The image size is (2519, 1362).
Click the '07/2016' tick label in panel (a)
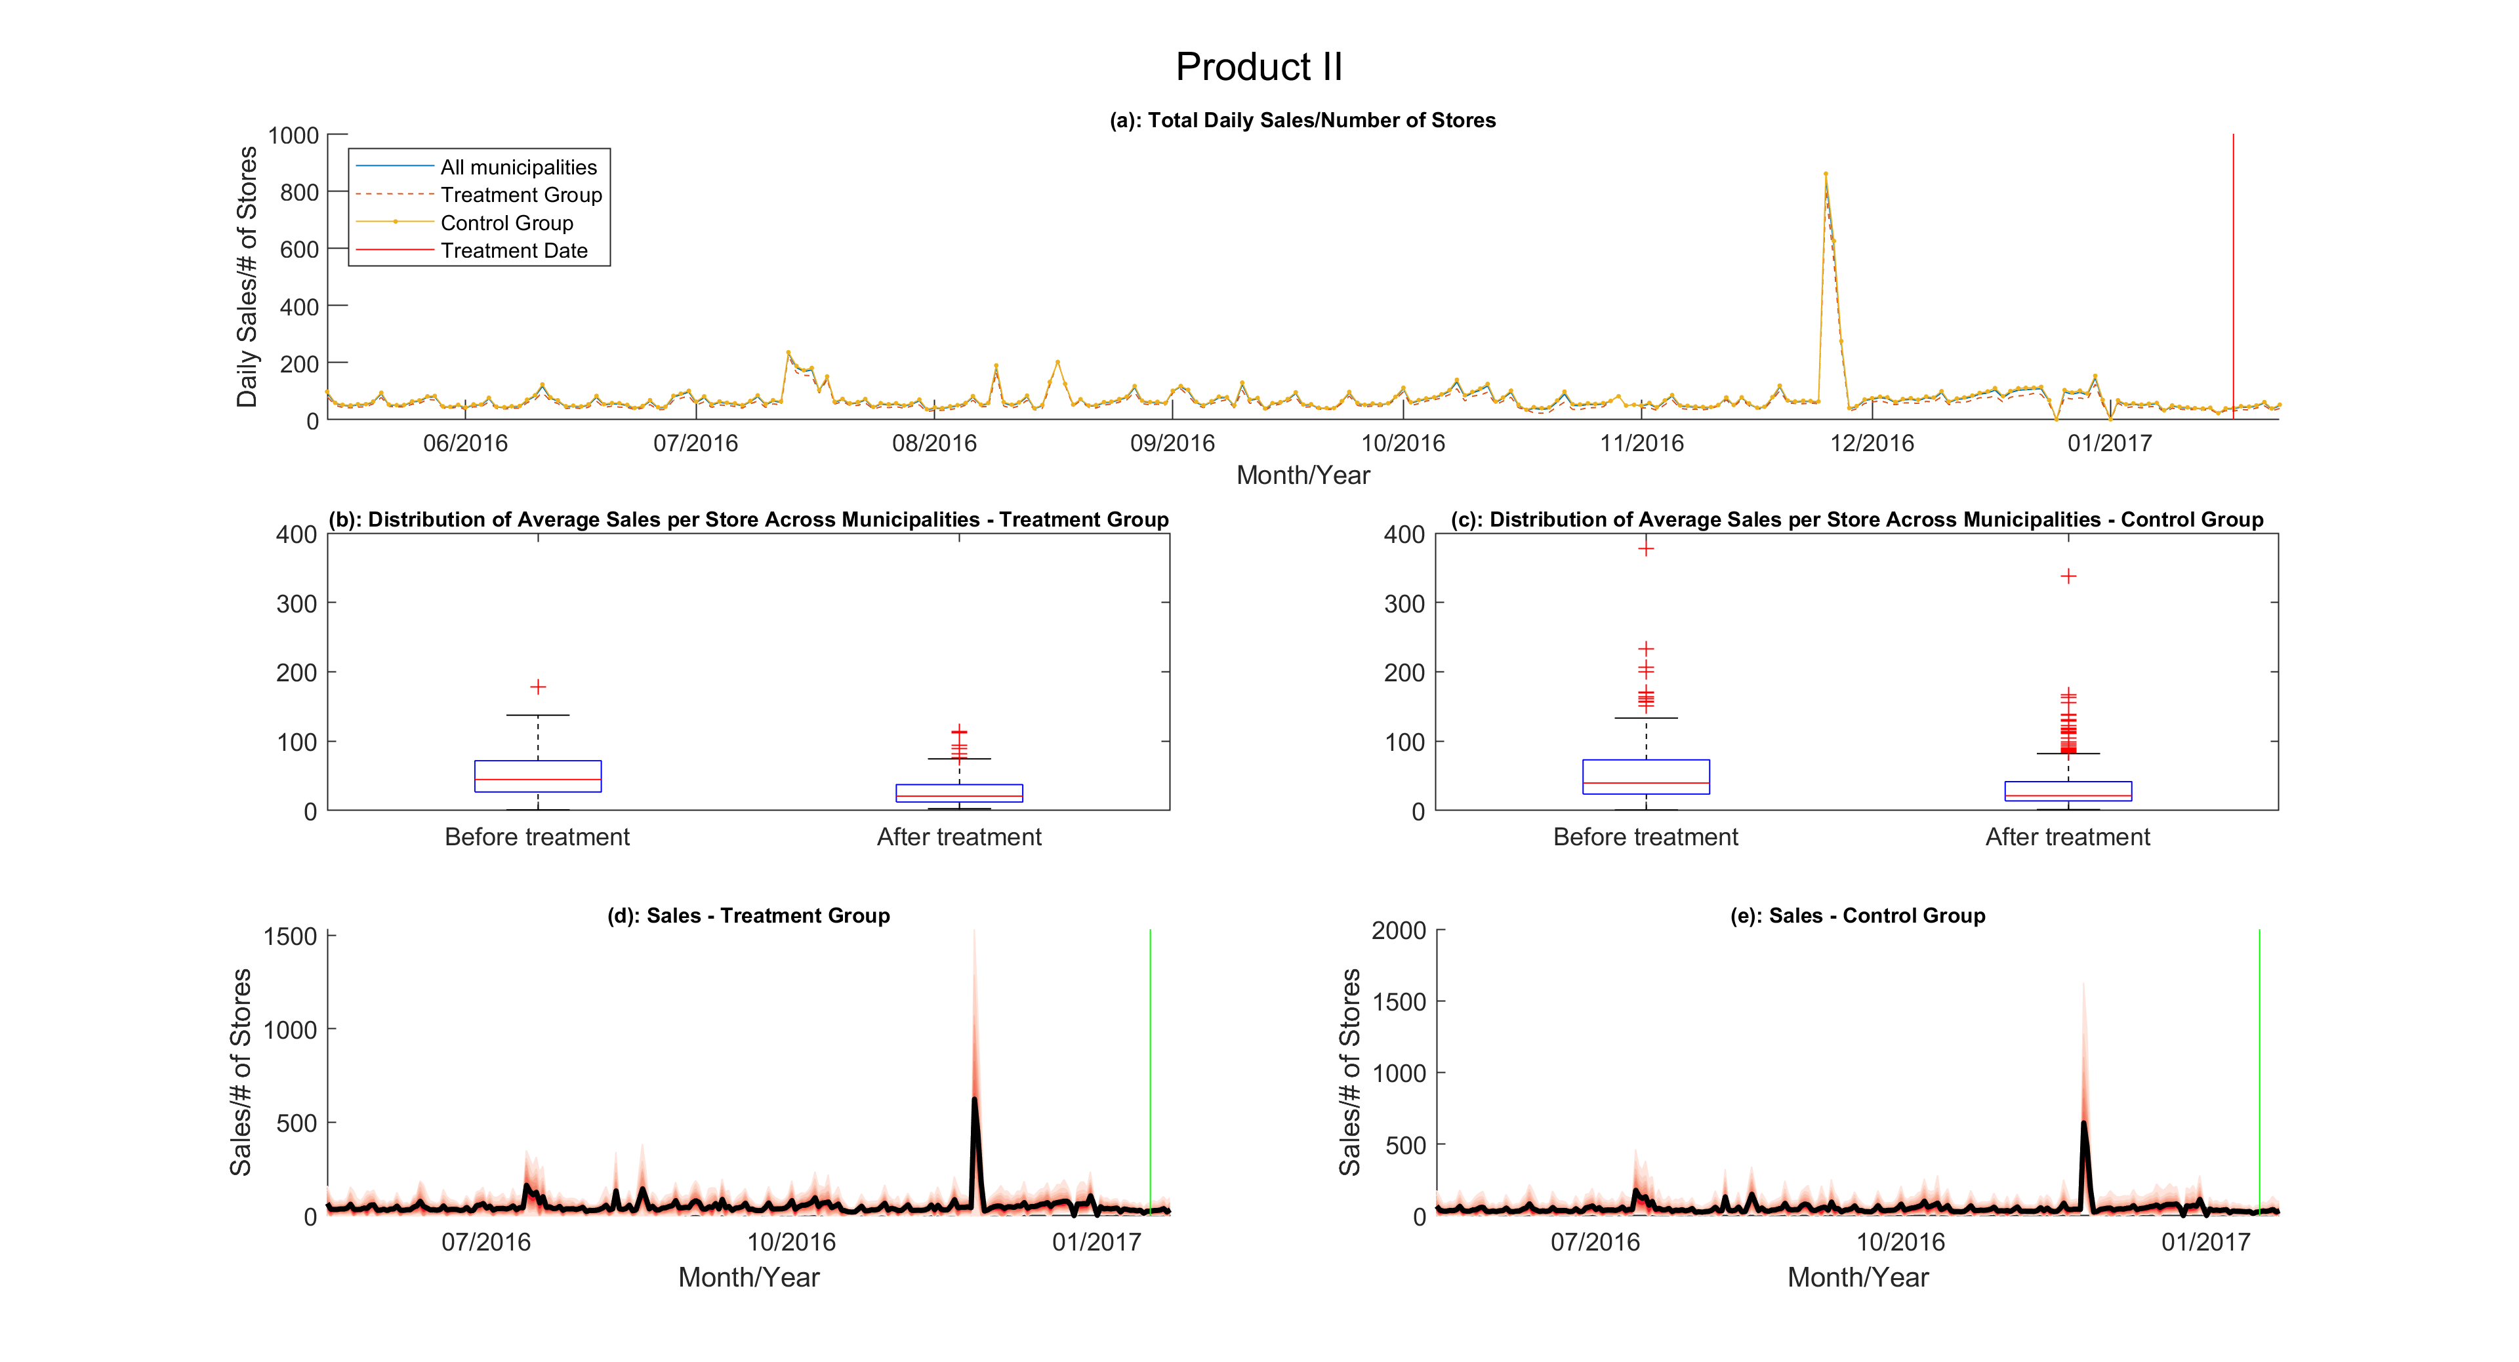click(x=695, y=443)
